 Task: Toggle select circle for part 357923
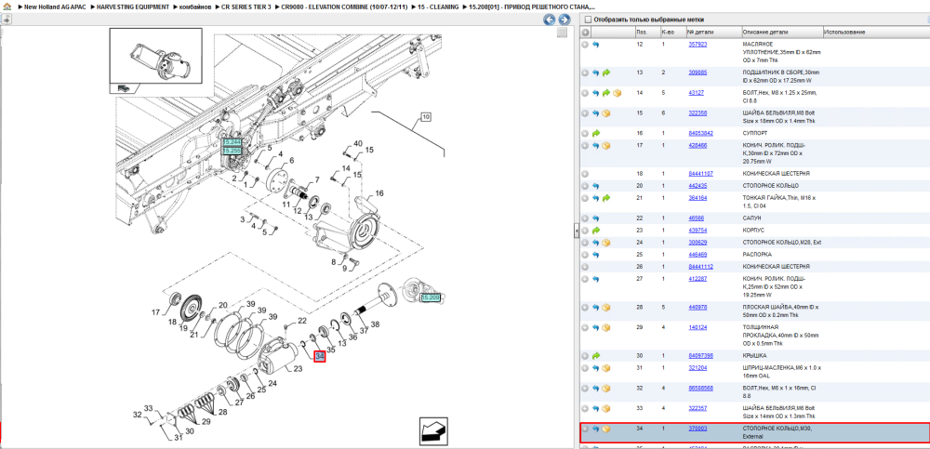click(x=585, y=45)
